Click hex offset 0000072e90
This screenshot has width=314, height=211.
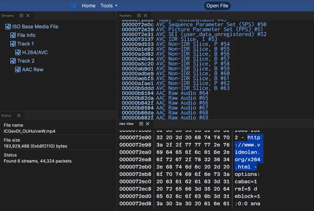(135, 138)
